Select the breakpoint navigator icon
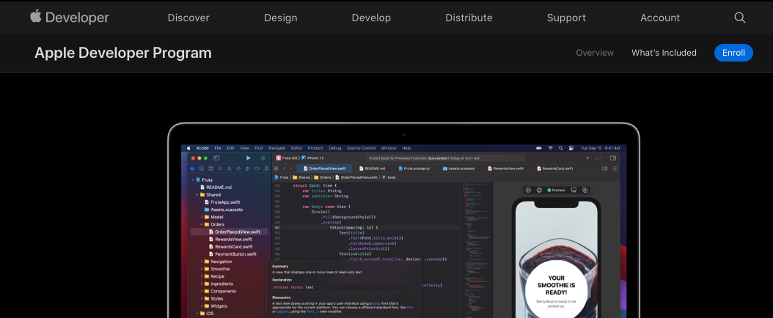 (257, 169)
